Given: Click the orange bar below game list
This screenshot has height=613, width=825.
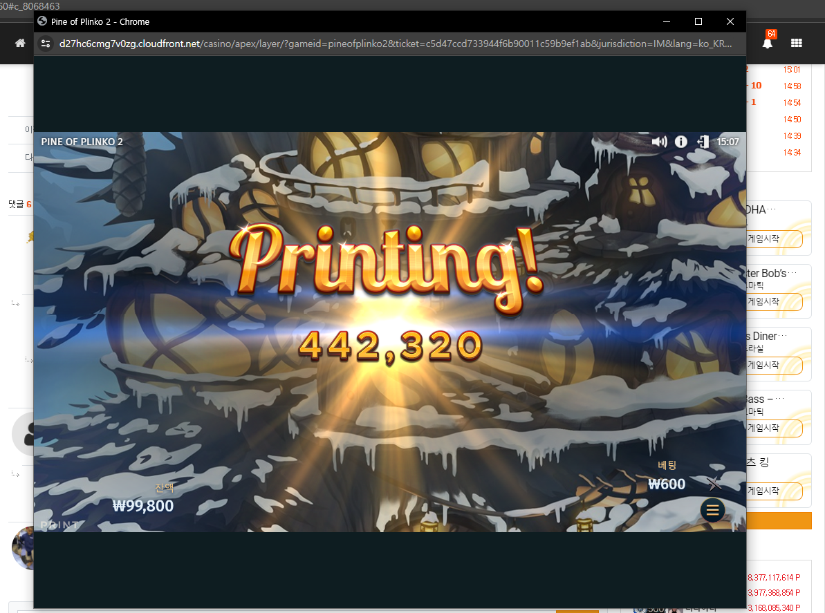Looking at the screenshot, I should click(779, 520).
